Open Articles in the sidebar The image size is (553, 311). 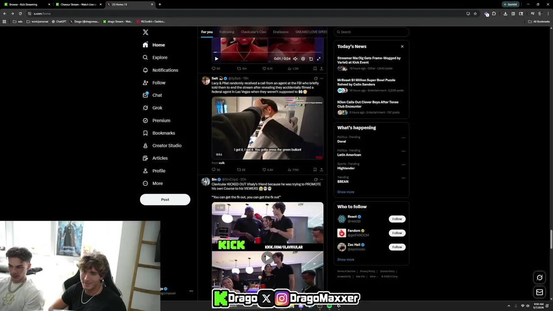155,158
